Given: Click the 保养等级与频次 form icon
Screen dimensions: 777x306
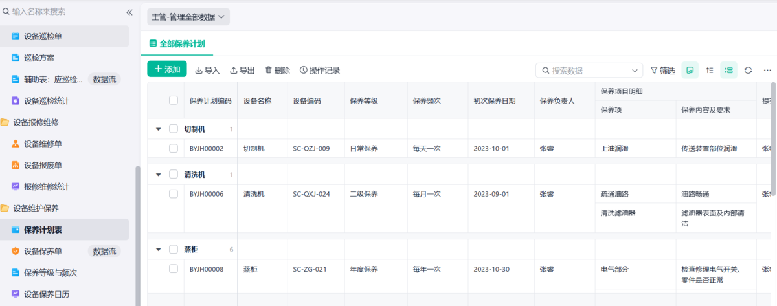Looking at the screenshot, I should [x=16, y=272].
